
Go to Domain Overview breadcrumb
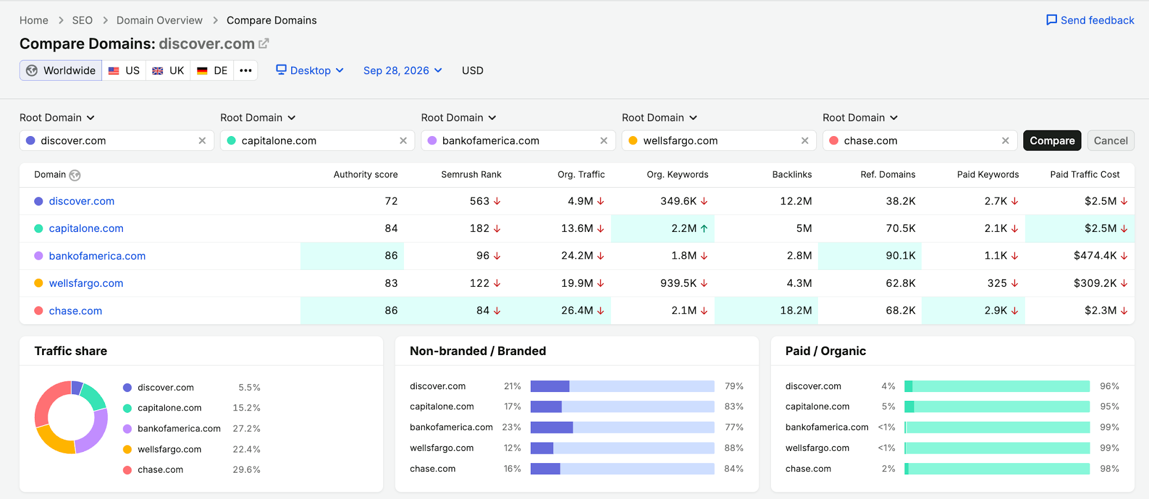click(159, 20)
